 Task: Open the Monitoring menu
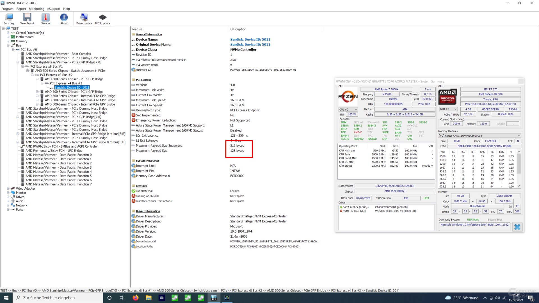tap(36, 9)
